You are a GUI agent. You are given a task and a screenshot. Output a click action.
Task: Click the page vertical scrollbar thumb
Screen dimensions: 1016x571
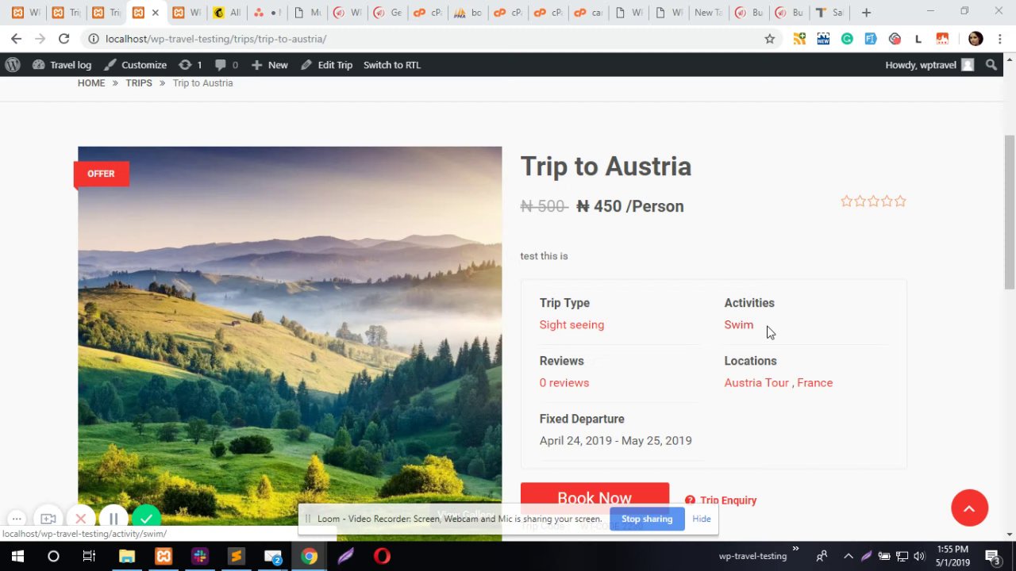click(x=1010, y=213)
